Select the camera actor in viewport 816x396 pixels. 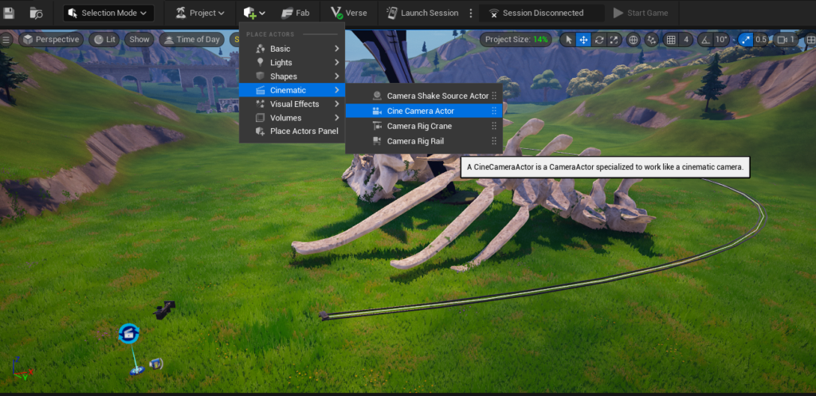coord(164,310)
